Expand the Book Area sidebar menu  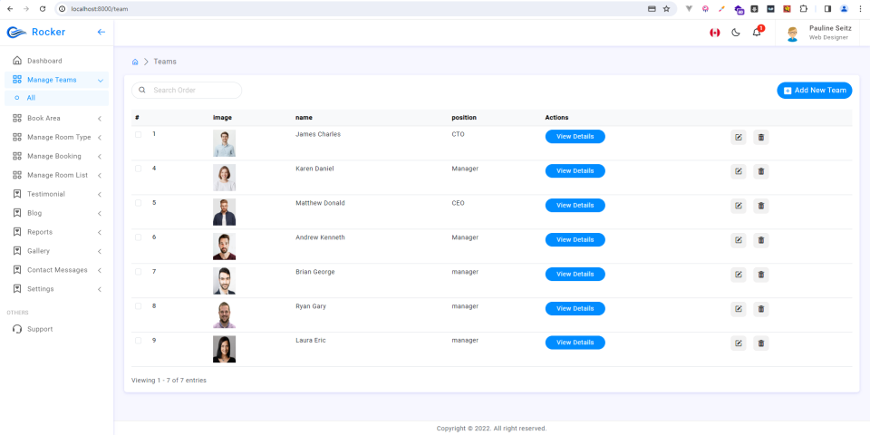[56, 118]
